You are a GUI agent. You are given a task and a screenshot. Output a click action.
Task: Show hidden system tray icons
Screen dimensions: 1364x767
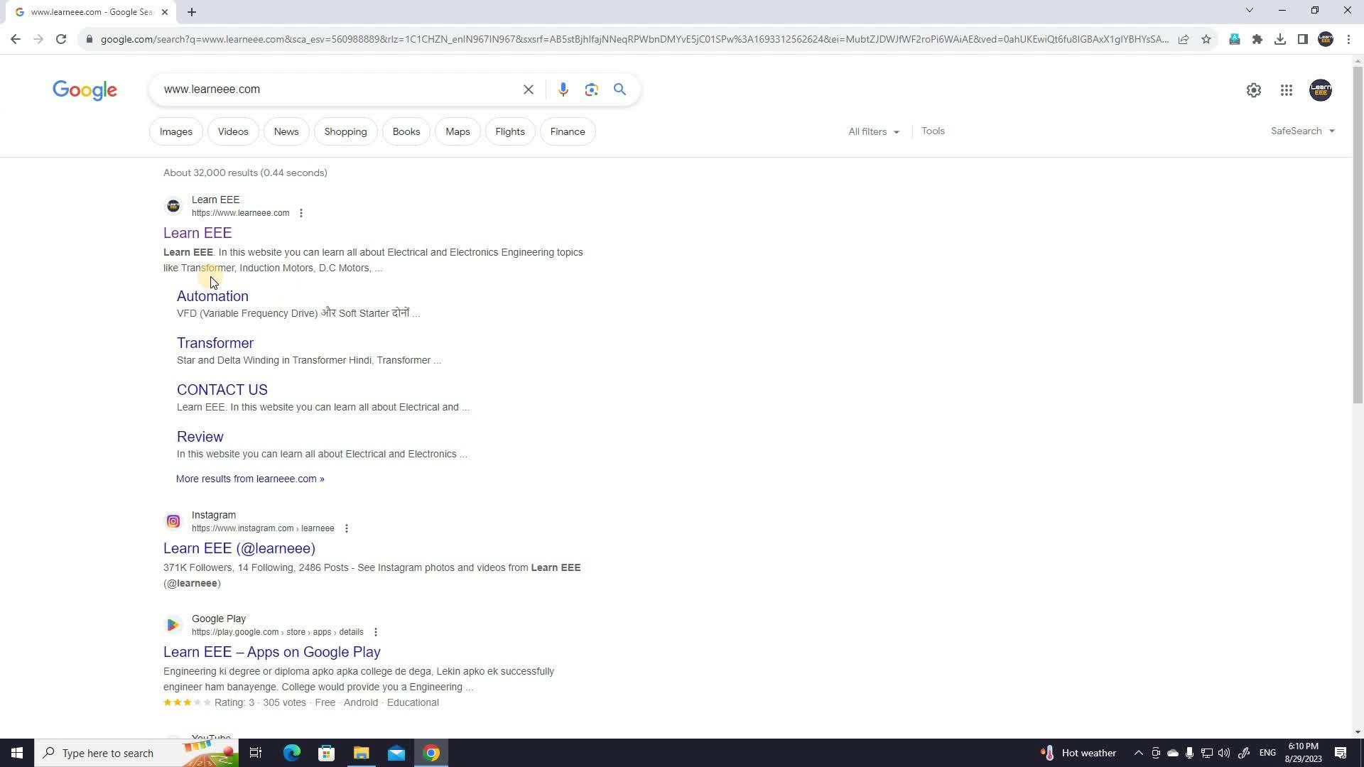pos(1138,753)
